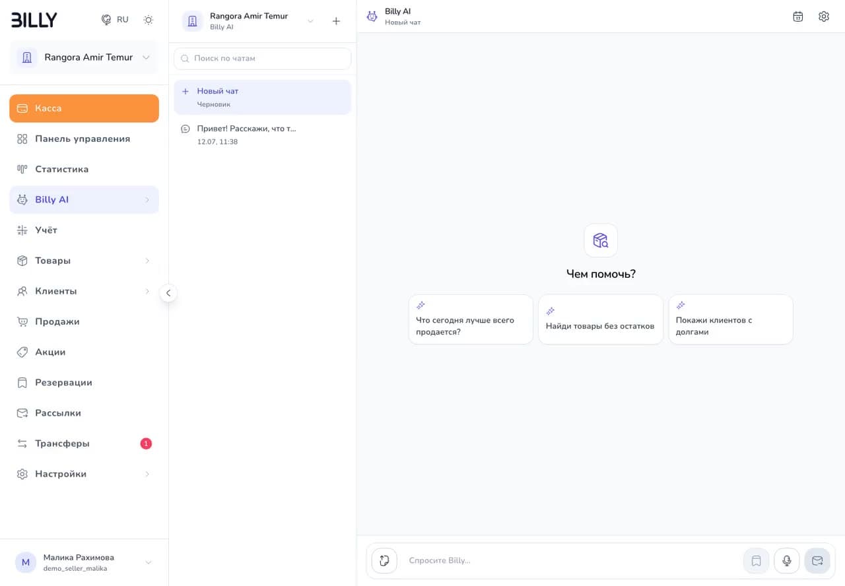Open the Акции tag icon
Screen dimensions: 845x586
(x=22, y=352)
